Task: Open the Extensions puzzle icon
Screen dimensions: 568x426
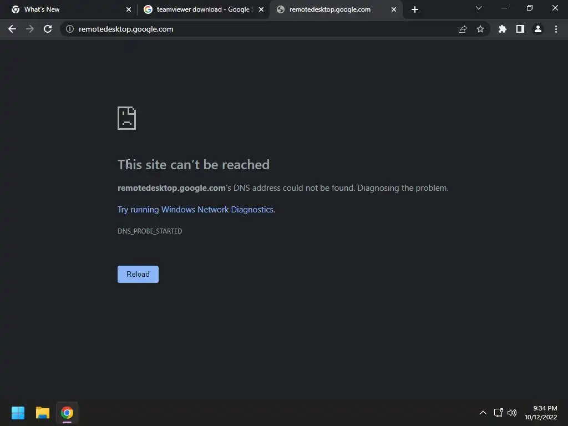Action: [x=503, y=29]
